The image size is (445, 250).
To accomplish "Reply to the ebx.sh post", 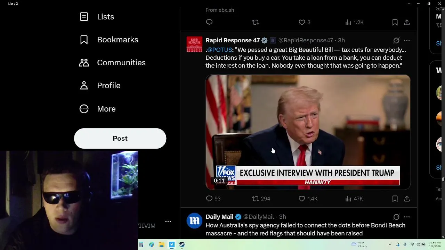I will 209,22.
